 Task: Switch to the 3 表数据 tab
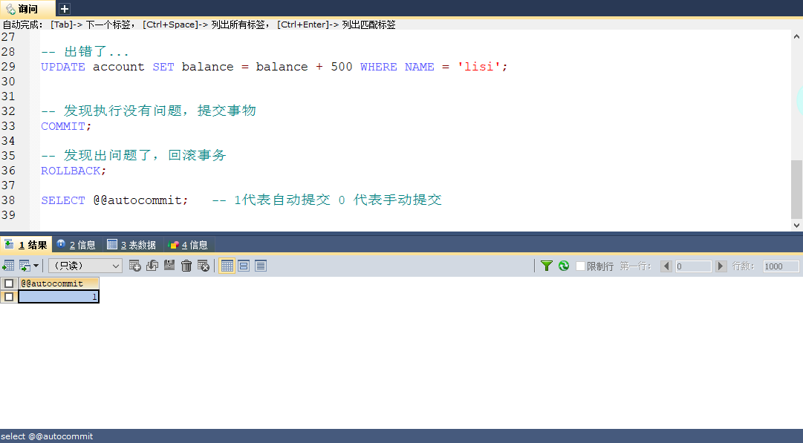131,245
